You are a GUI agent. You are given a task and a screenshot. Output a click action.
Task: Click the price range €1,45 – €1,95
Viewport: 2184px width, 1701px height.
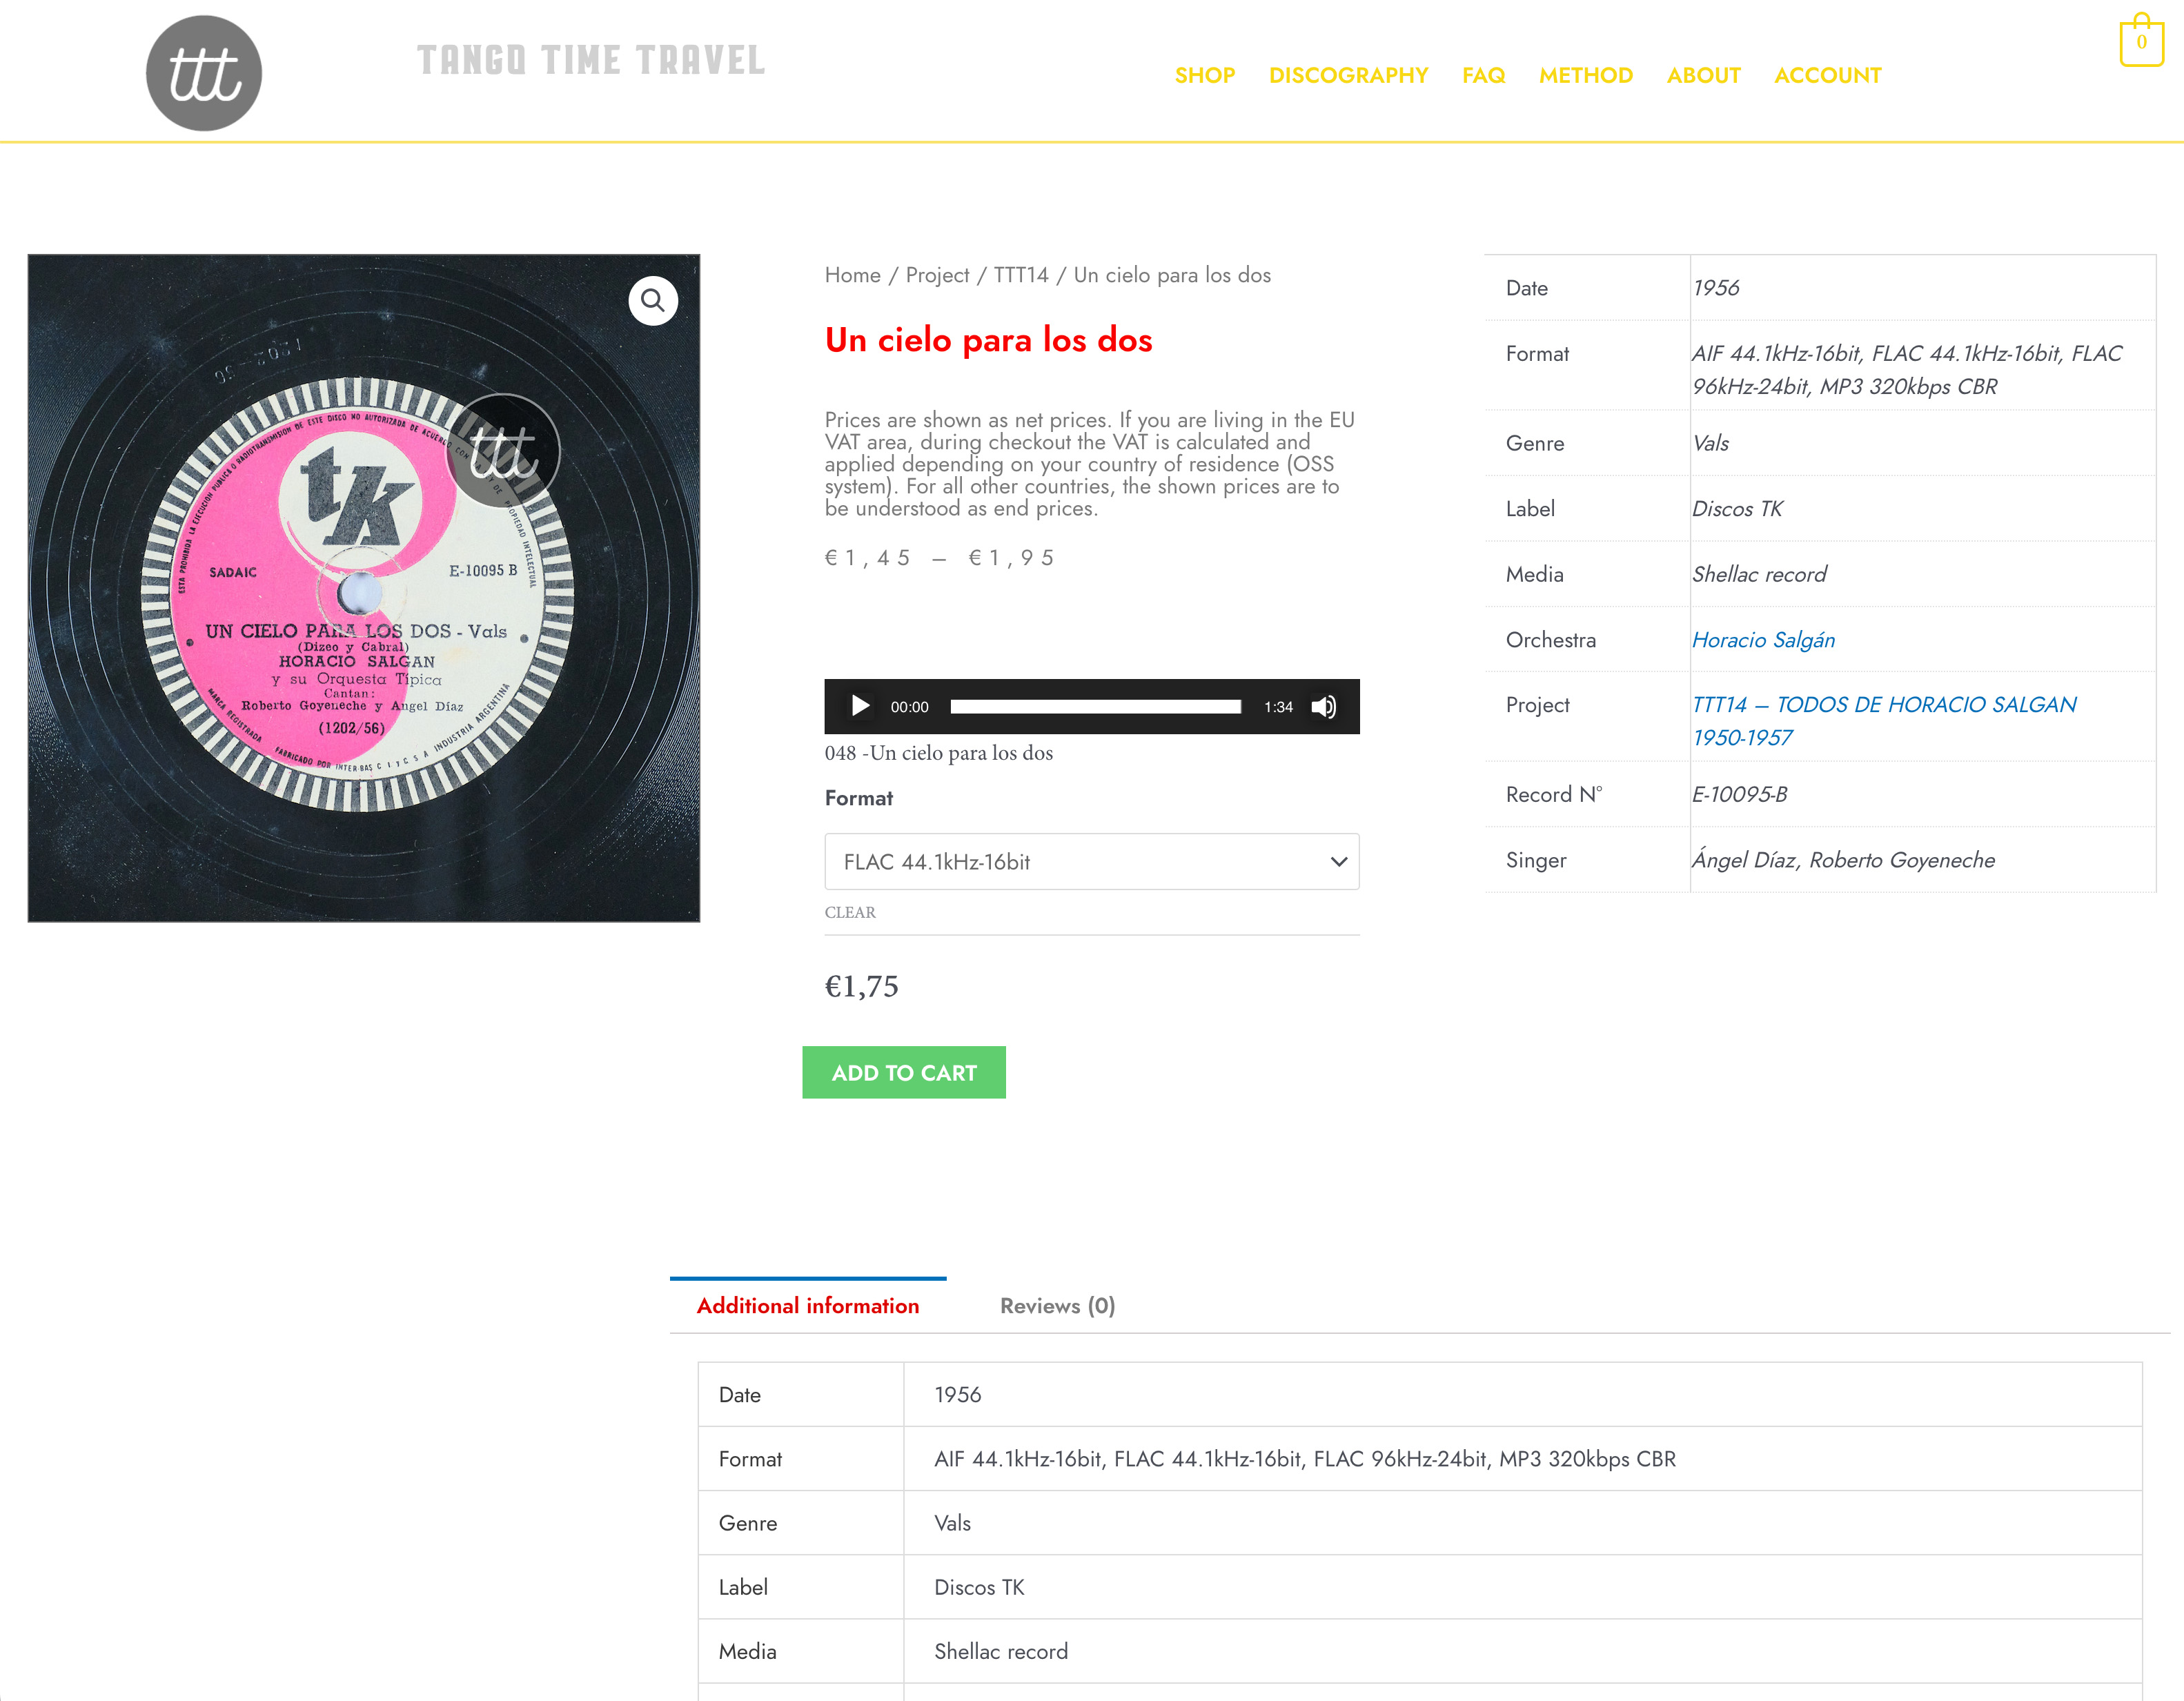pos(939,558)
